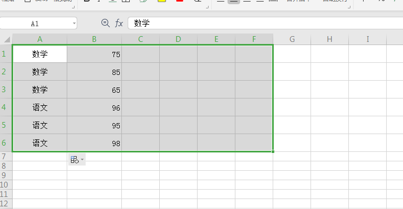Image resolution: width=403 pixels, height=209 pixels.
Task: Click the cell with value 65
Action: click(95, 90)
